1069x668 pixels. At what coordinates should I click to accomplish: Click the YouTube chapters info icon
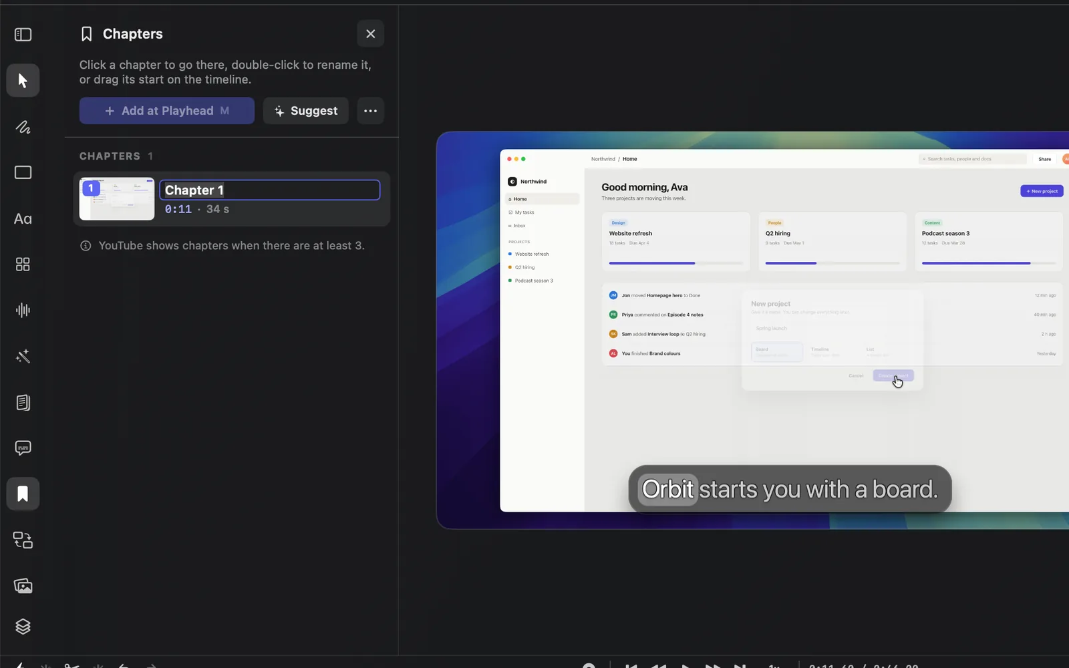pos(86,246)
